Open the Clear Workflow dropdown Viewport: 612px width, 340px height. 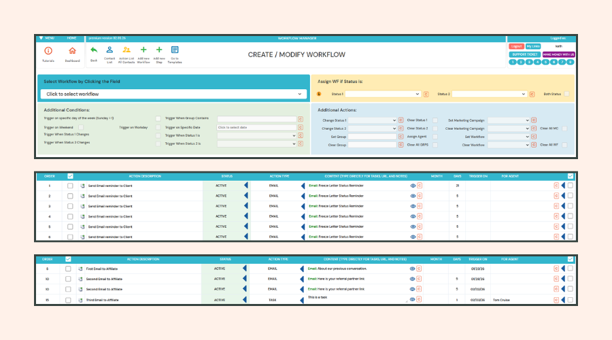(509, 145)
